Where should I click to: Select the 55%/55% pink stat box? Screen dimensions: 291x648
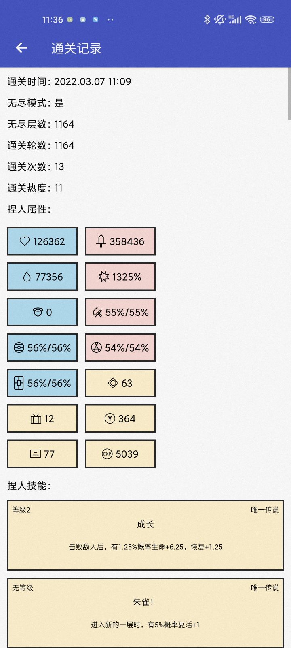pos(120,312)
